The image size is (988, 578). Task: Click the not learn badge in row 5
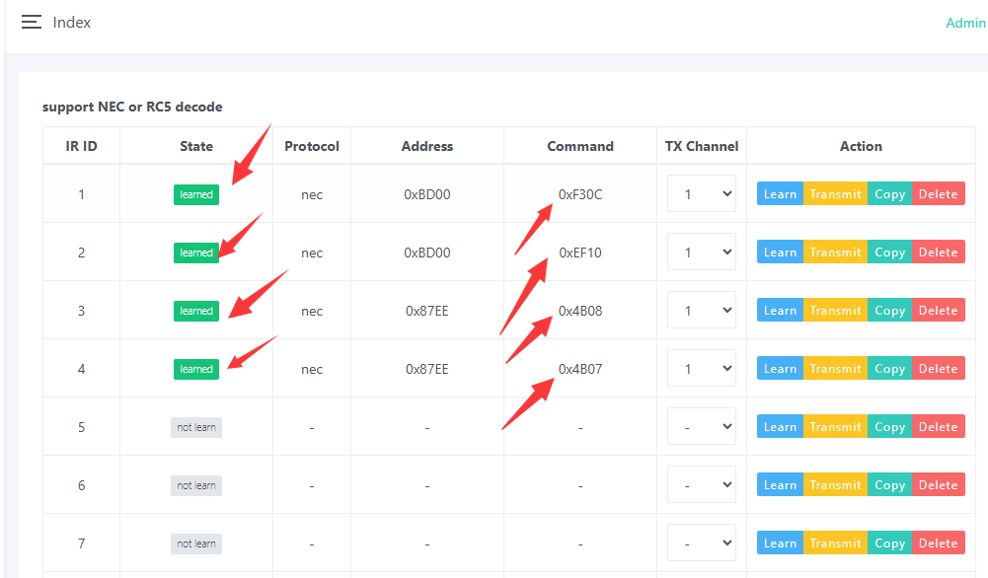pyautogui.click(x=195, y=427)
